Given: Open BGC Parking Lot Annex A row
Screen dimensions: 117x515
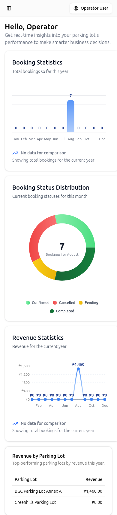Looking at the screenshot, I should tap(58, 491).
